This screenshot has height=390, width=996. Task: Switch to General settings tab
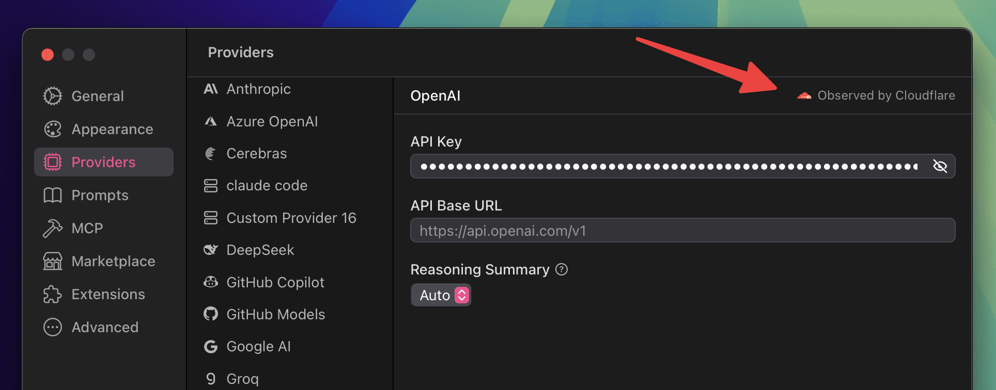pyautogui.click(x=104, y=96)
